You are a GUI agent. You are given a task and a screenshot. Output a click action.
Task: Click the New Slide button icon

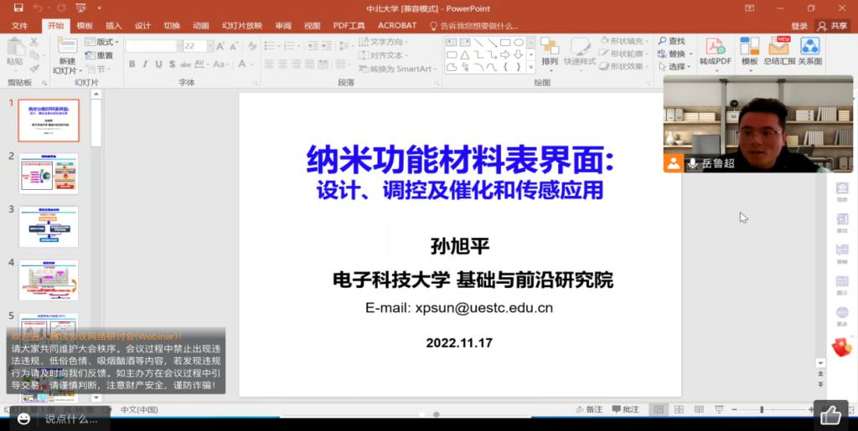pyautogui.click(x=67, y=47)
